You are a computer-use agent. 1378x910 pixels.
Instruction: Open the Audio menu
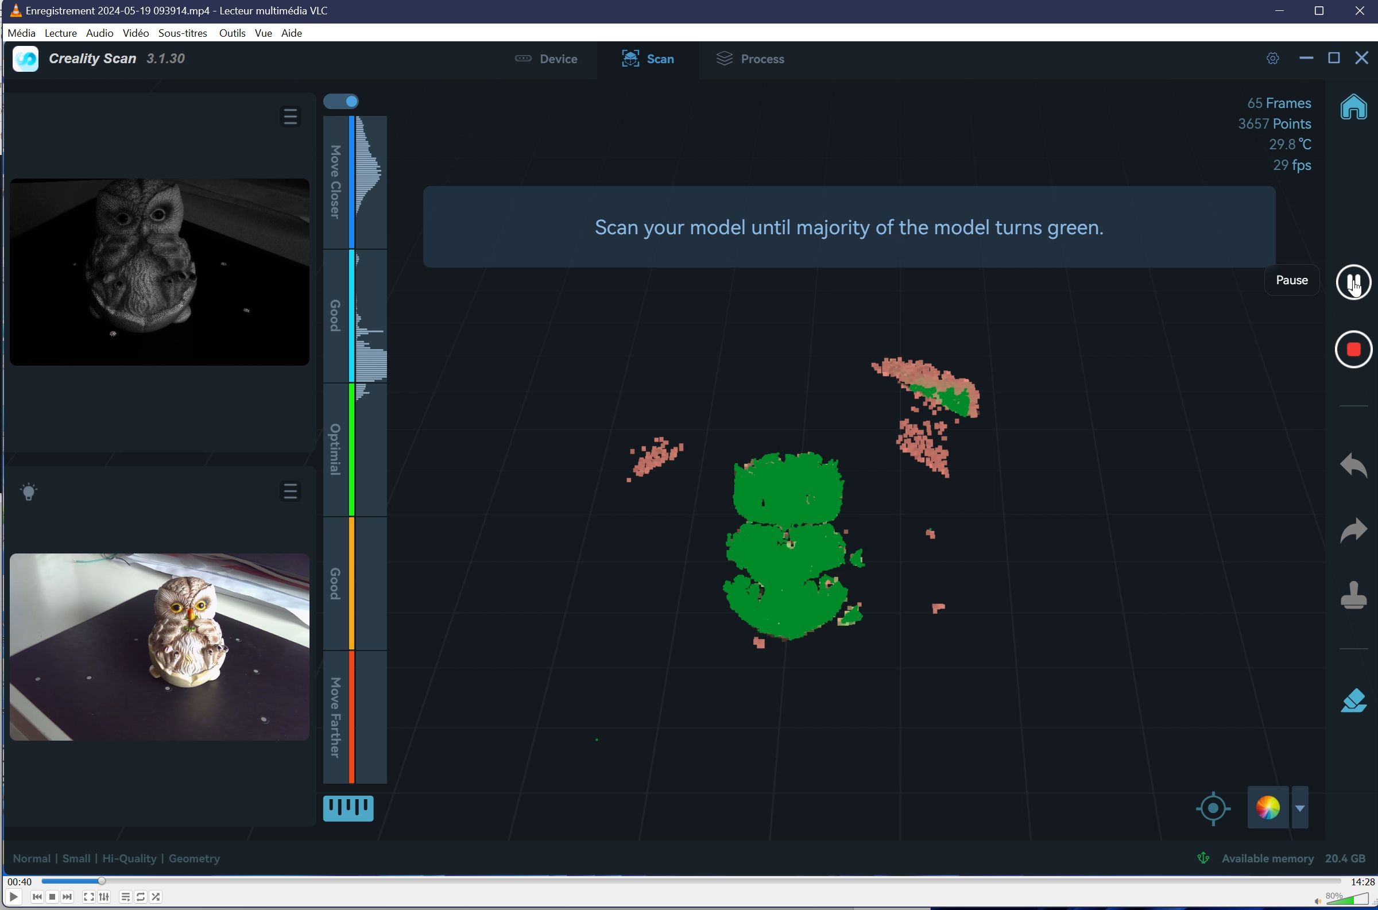tap(99, 33)
